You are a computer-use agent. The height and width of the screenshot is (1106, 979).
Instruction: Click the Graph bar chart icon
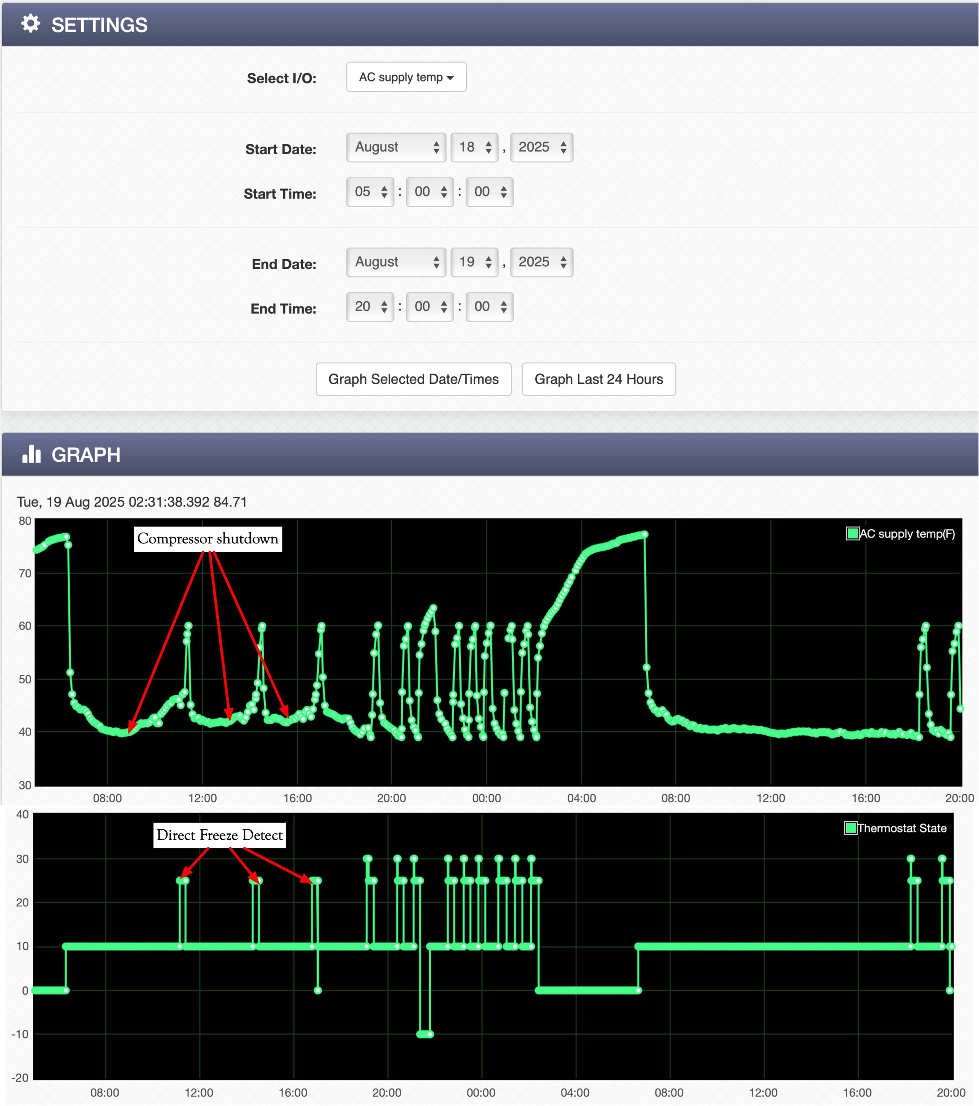[x=31, y=454]
